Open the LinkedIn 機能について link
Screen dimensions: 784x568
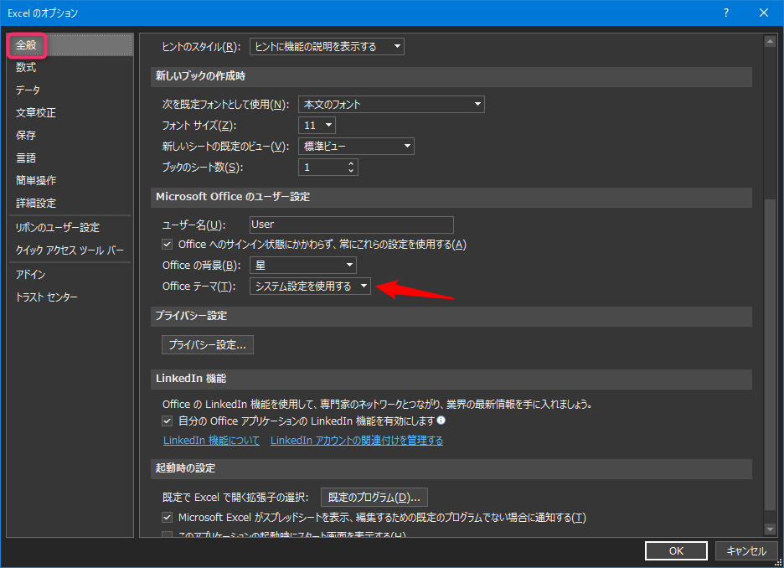212,441
